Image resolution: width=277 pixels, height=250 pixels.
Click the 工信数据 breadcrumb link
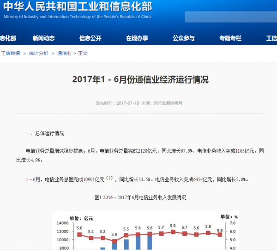point(11,54)
